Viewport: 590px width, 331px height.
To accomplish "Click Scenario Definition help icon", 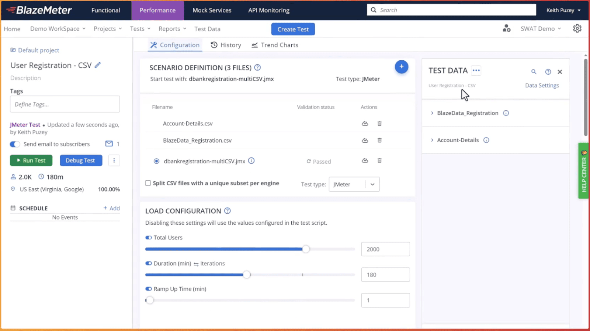I will point(258,67).
